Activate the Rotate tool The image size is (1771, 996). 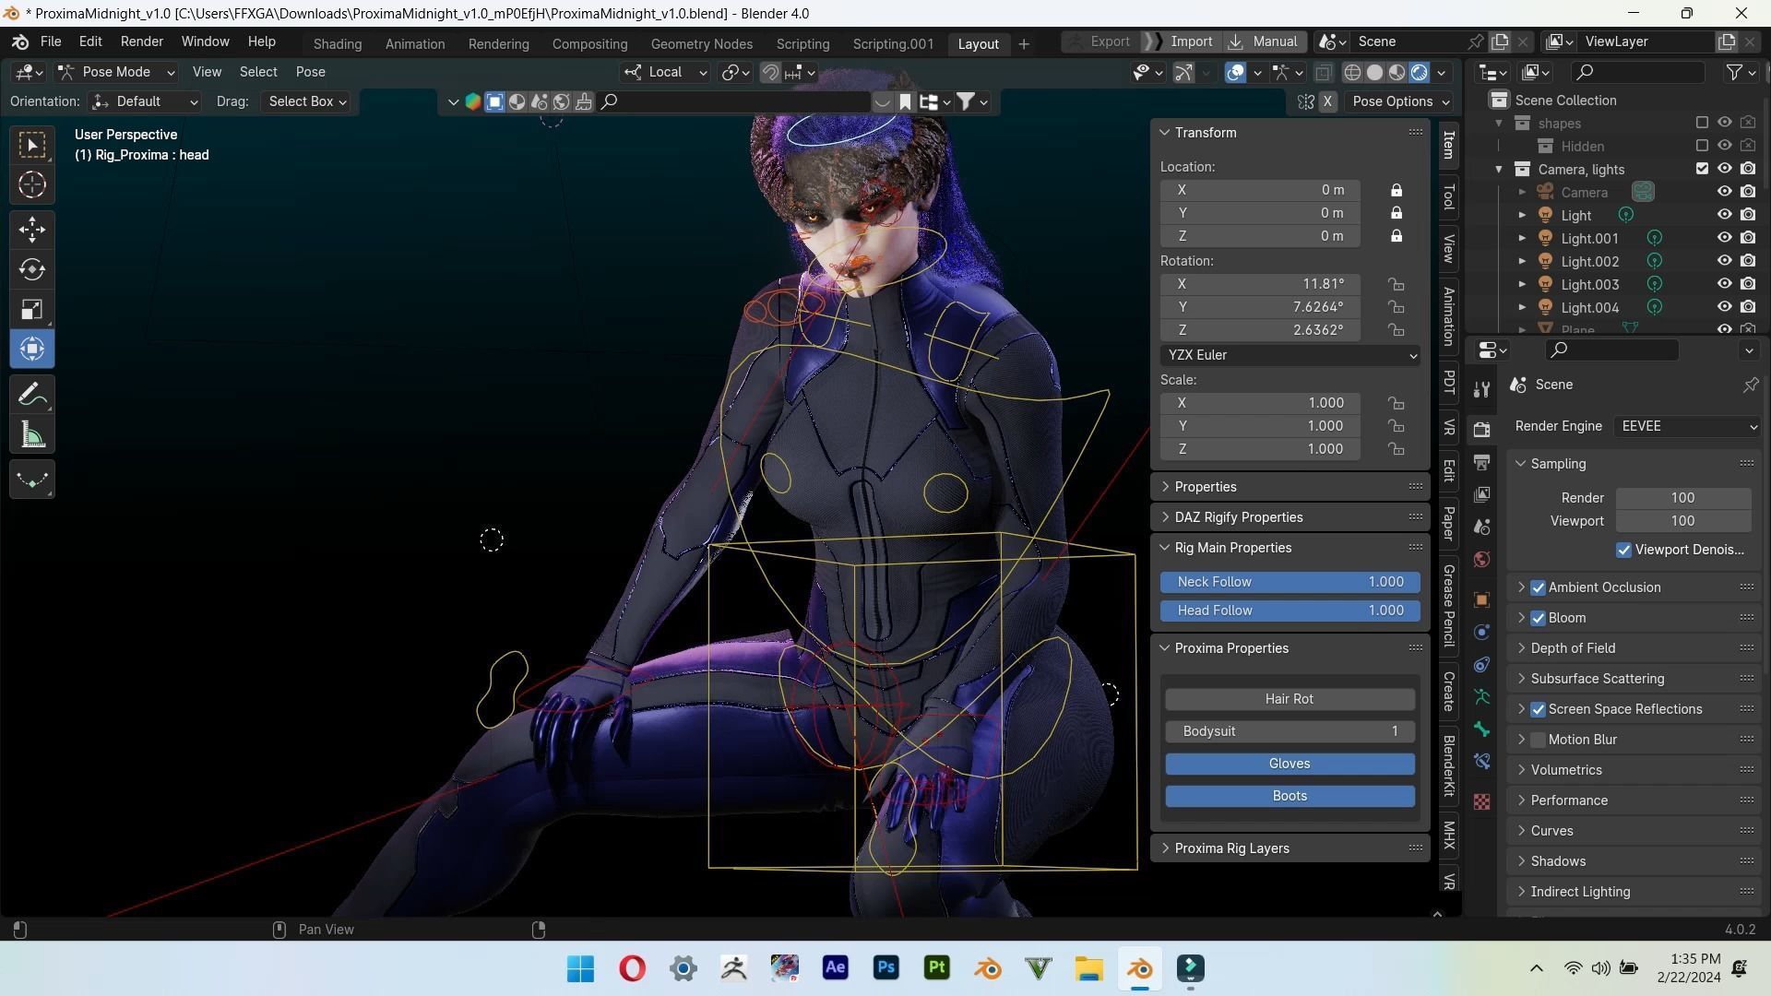[32, 269]
